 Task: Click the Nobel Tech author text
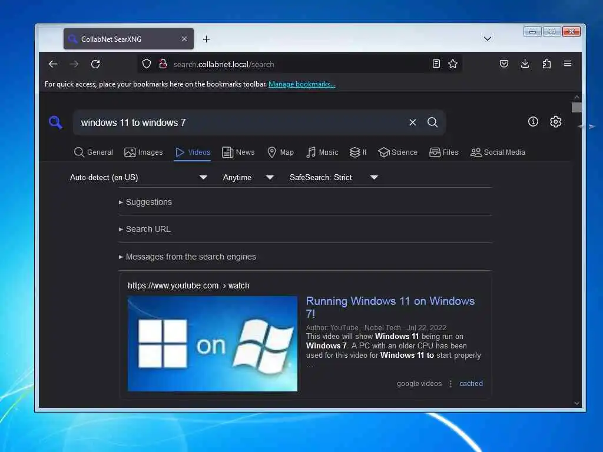382,327
